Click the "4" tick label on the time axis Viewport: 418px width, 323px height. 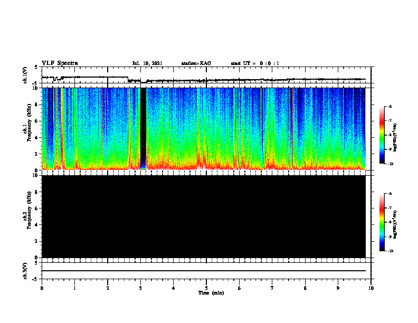[x=174, y=288]
